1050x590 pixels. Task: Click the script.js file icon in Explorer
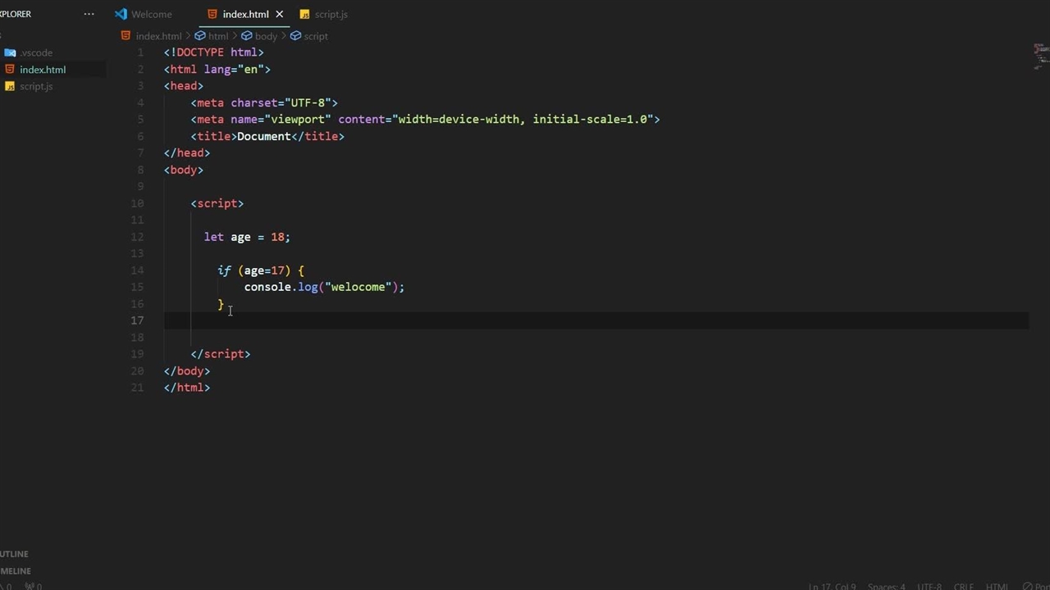coord(10,86)
